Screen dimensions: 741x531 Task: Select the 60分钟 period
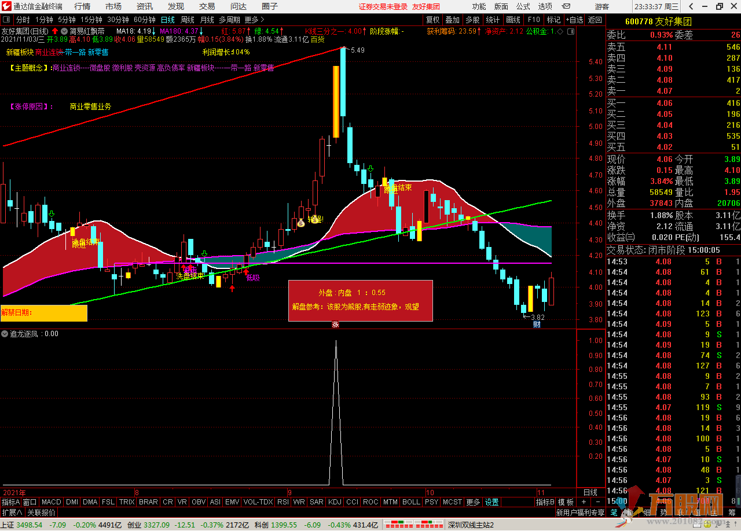click(x=144, y=20)
